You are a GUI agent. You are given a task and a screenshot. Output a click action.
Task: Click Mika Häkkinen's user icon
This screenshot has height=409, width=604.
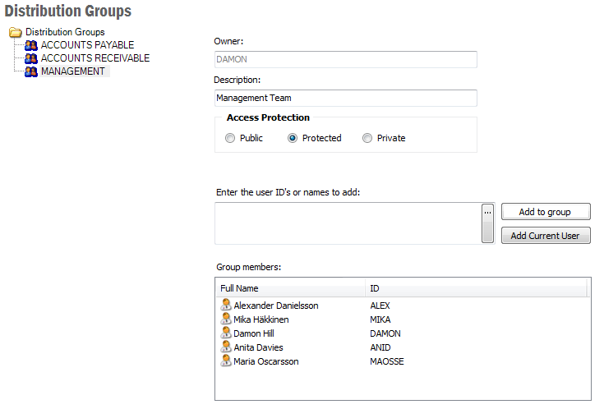click(x=226, y=319)
